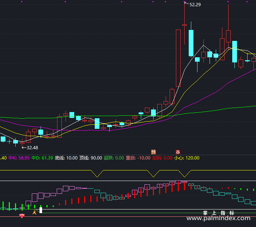Click the red 涨 signal marker
This screenshot has height=227, width=256.
pyautogui.click(x=178, y=152)
